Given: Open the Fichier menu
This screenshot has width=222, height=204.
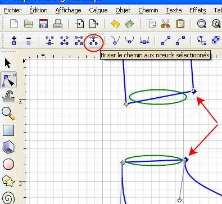Looking at the screenshot, I should coord(13,10).
